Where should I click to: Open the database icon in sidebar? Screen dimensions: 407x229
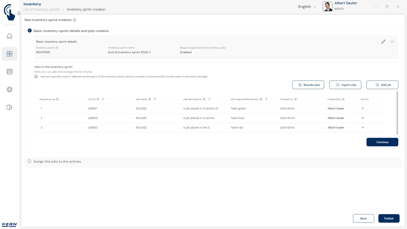[x=10, y=72]
